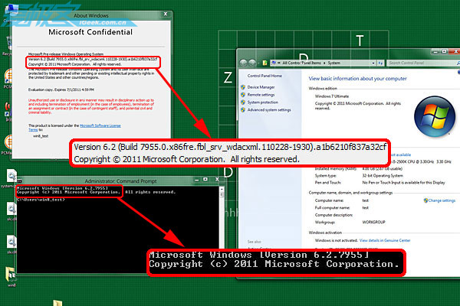Click the '32-bit Operating System' value
The width and height of the screenshot is (460, 306).
click(383, 176)
